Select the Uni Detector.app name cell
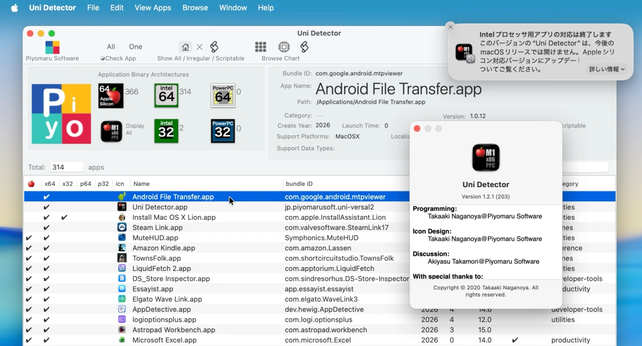Image resolution: width=642 pixels, height=346 pixels. pos(159,207)
